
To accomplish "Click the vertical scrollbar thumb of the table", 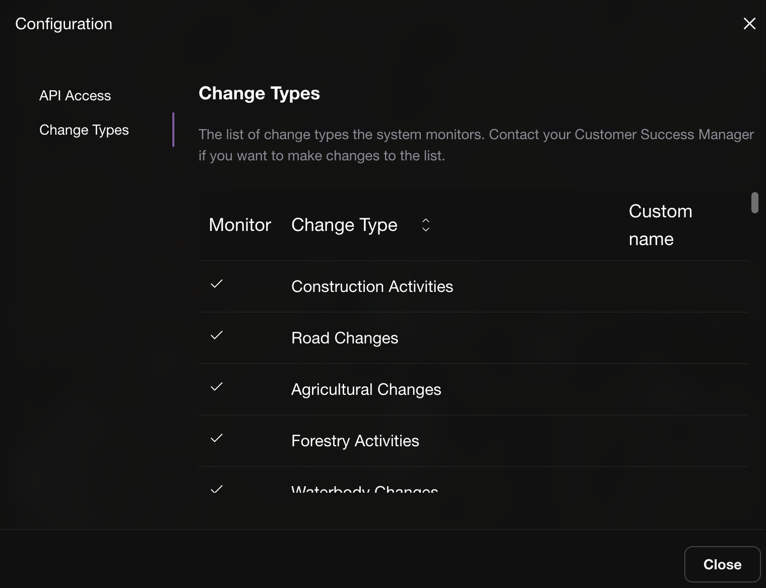I will pos(754,203).
